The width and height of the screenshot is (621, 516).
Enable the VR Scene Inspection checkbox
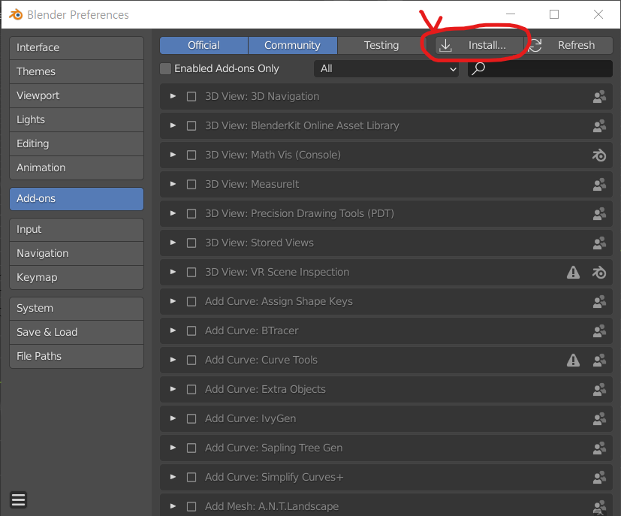(191, 273)
